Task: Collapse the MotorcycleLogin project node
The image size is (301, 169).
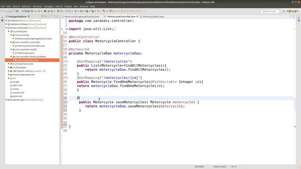Action: [x=6, y=28]
